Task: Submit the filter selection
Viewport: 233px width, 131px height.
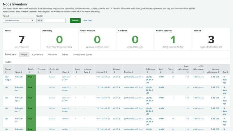Action: [x=75, y=20]
